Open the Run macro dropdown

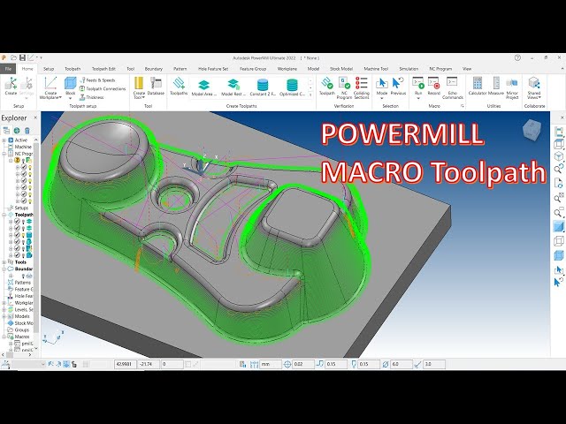tap(418, 97)
